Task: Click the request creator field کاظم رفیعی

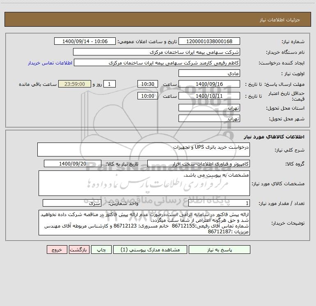Action: pyautogui.click(x=157, y=63)
